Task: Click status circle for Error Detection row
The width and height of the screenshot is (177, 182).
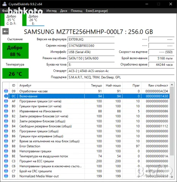Action: click(x=6, y=146)
